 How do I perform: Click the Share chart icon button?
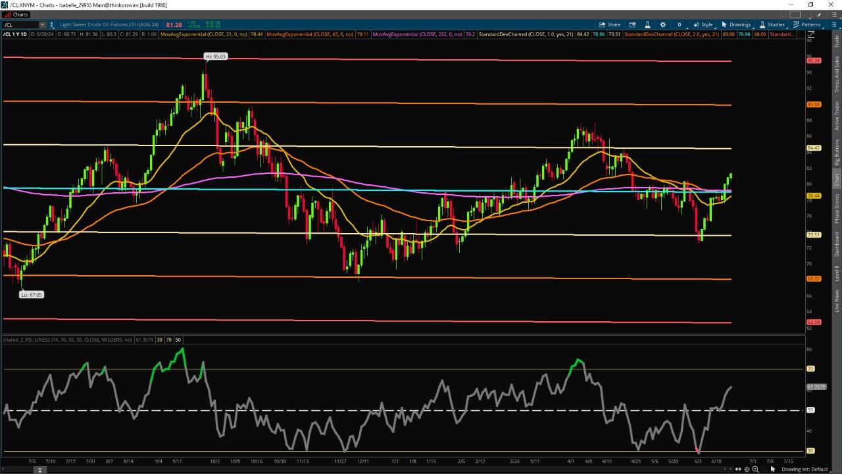click(x=610, y=24)
